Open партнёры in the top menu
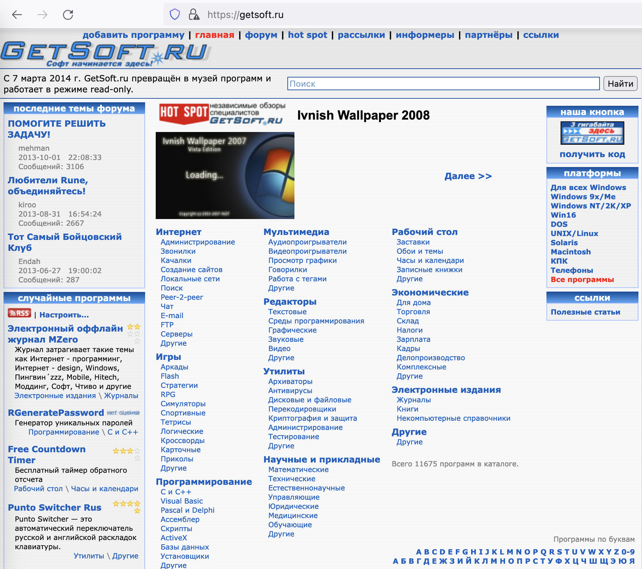Viewport: 642px width, 569px height. (489, 35)
